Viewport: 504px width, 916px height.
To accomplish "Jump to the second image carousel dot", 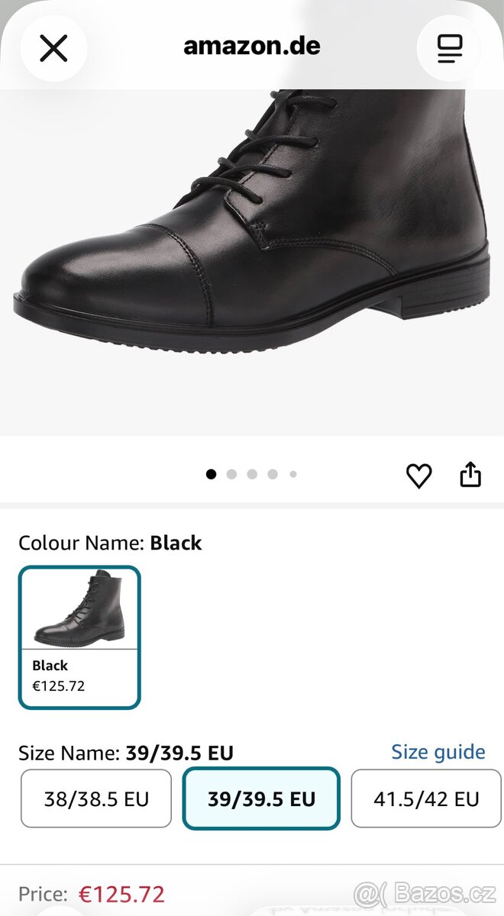I will (x=231, y=474).
